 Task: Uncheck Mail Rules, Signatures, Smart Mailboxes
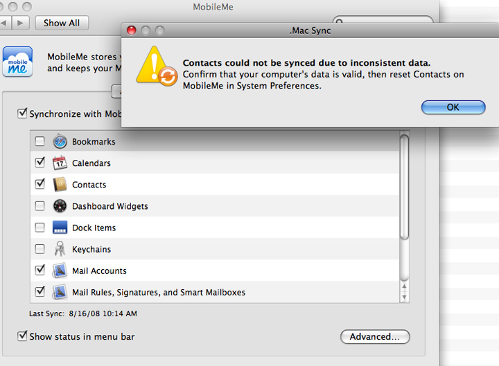40,291
